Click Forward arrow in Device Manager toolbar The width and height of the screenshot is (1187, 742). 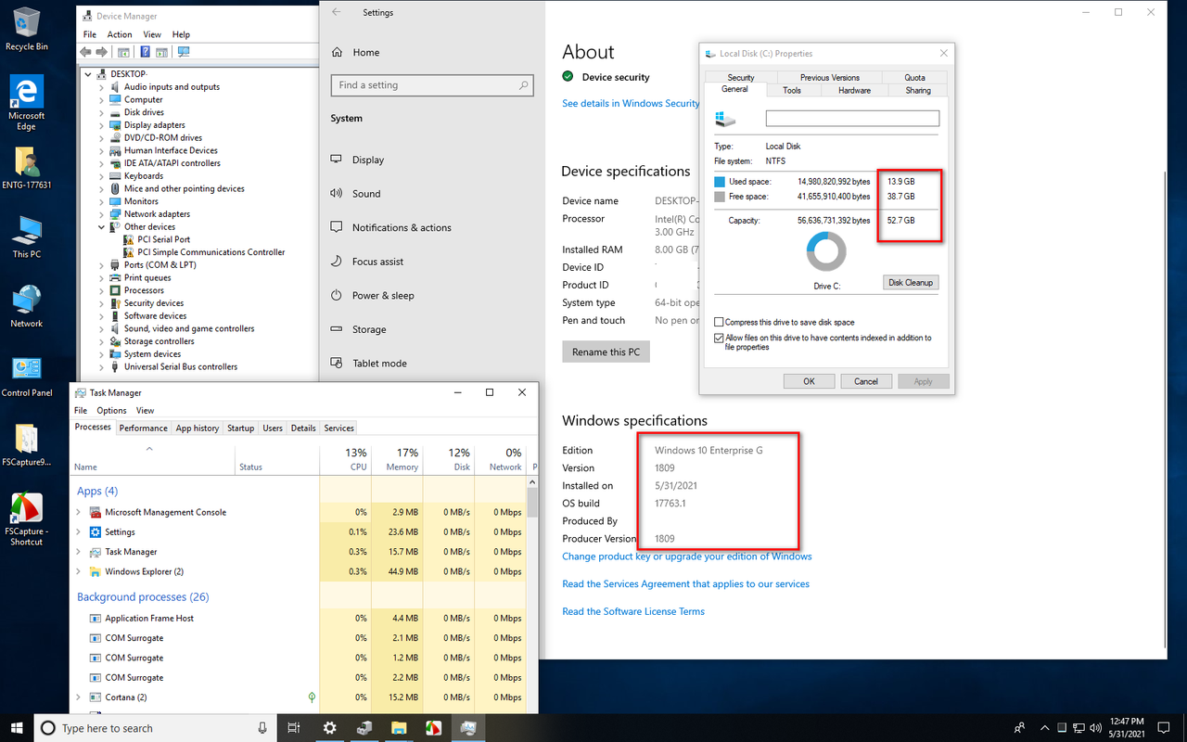pyautogui.click(x=103, y=52)
